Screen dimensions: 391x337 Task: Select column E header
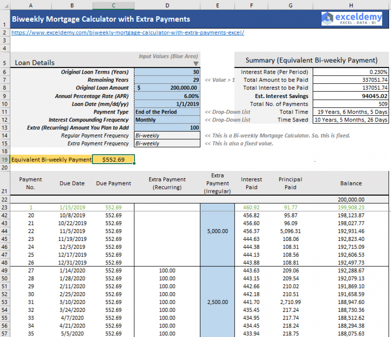pos(218,5)
